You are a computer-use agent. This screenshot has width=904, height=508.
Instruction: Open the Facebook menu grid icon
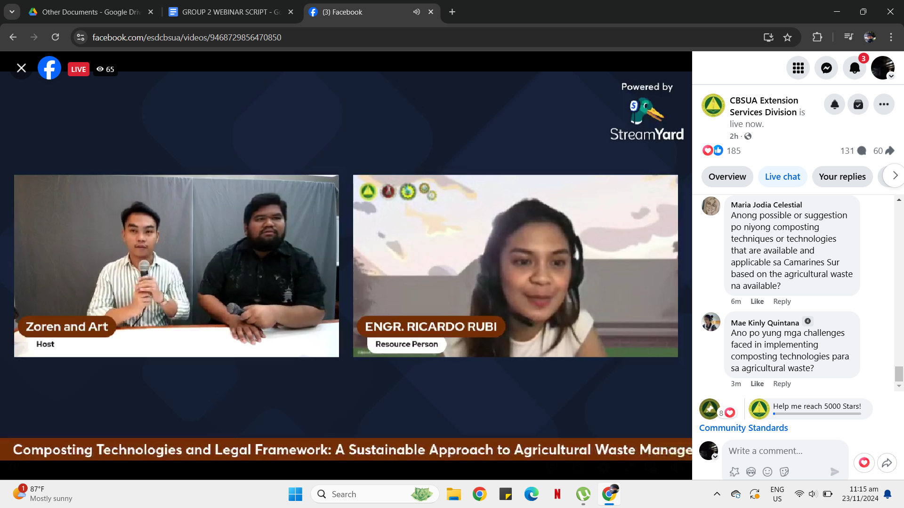click(798, 68)
